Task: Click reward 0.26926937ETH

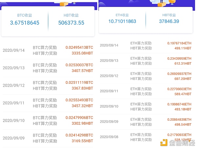Action: click(x=179, y=74)
